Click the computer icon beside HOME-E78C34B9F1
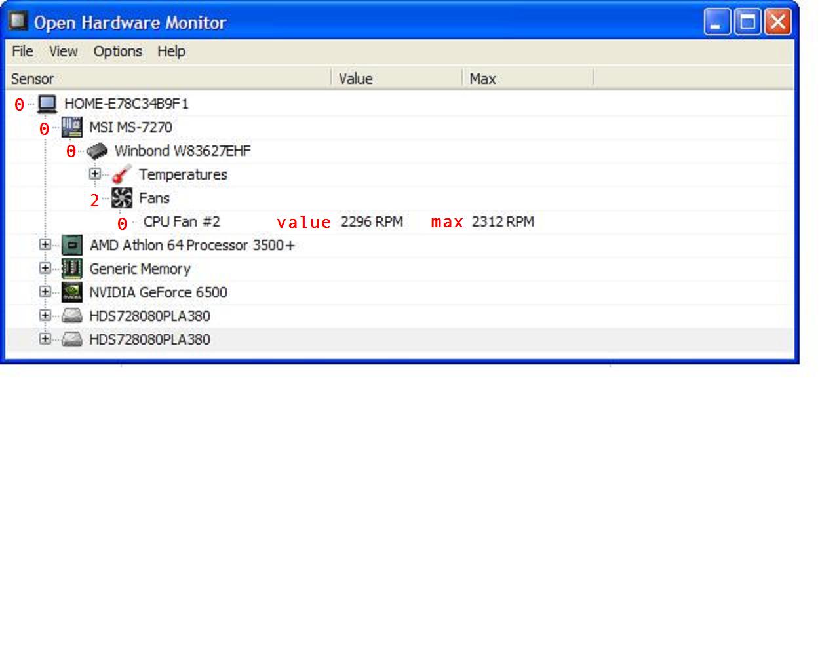Image resolution: width=839 pixels, height=671 pixels. [x=47, y=104]
